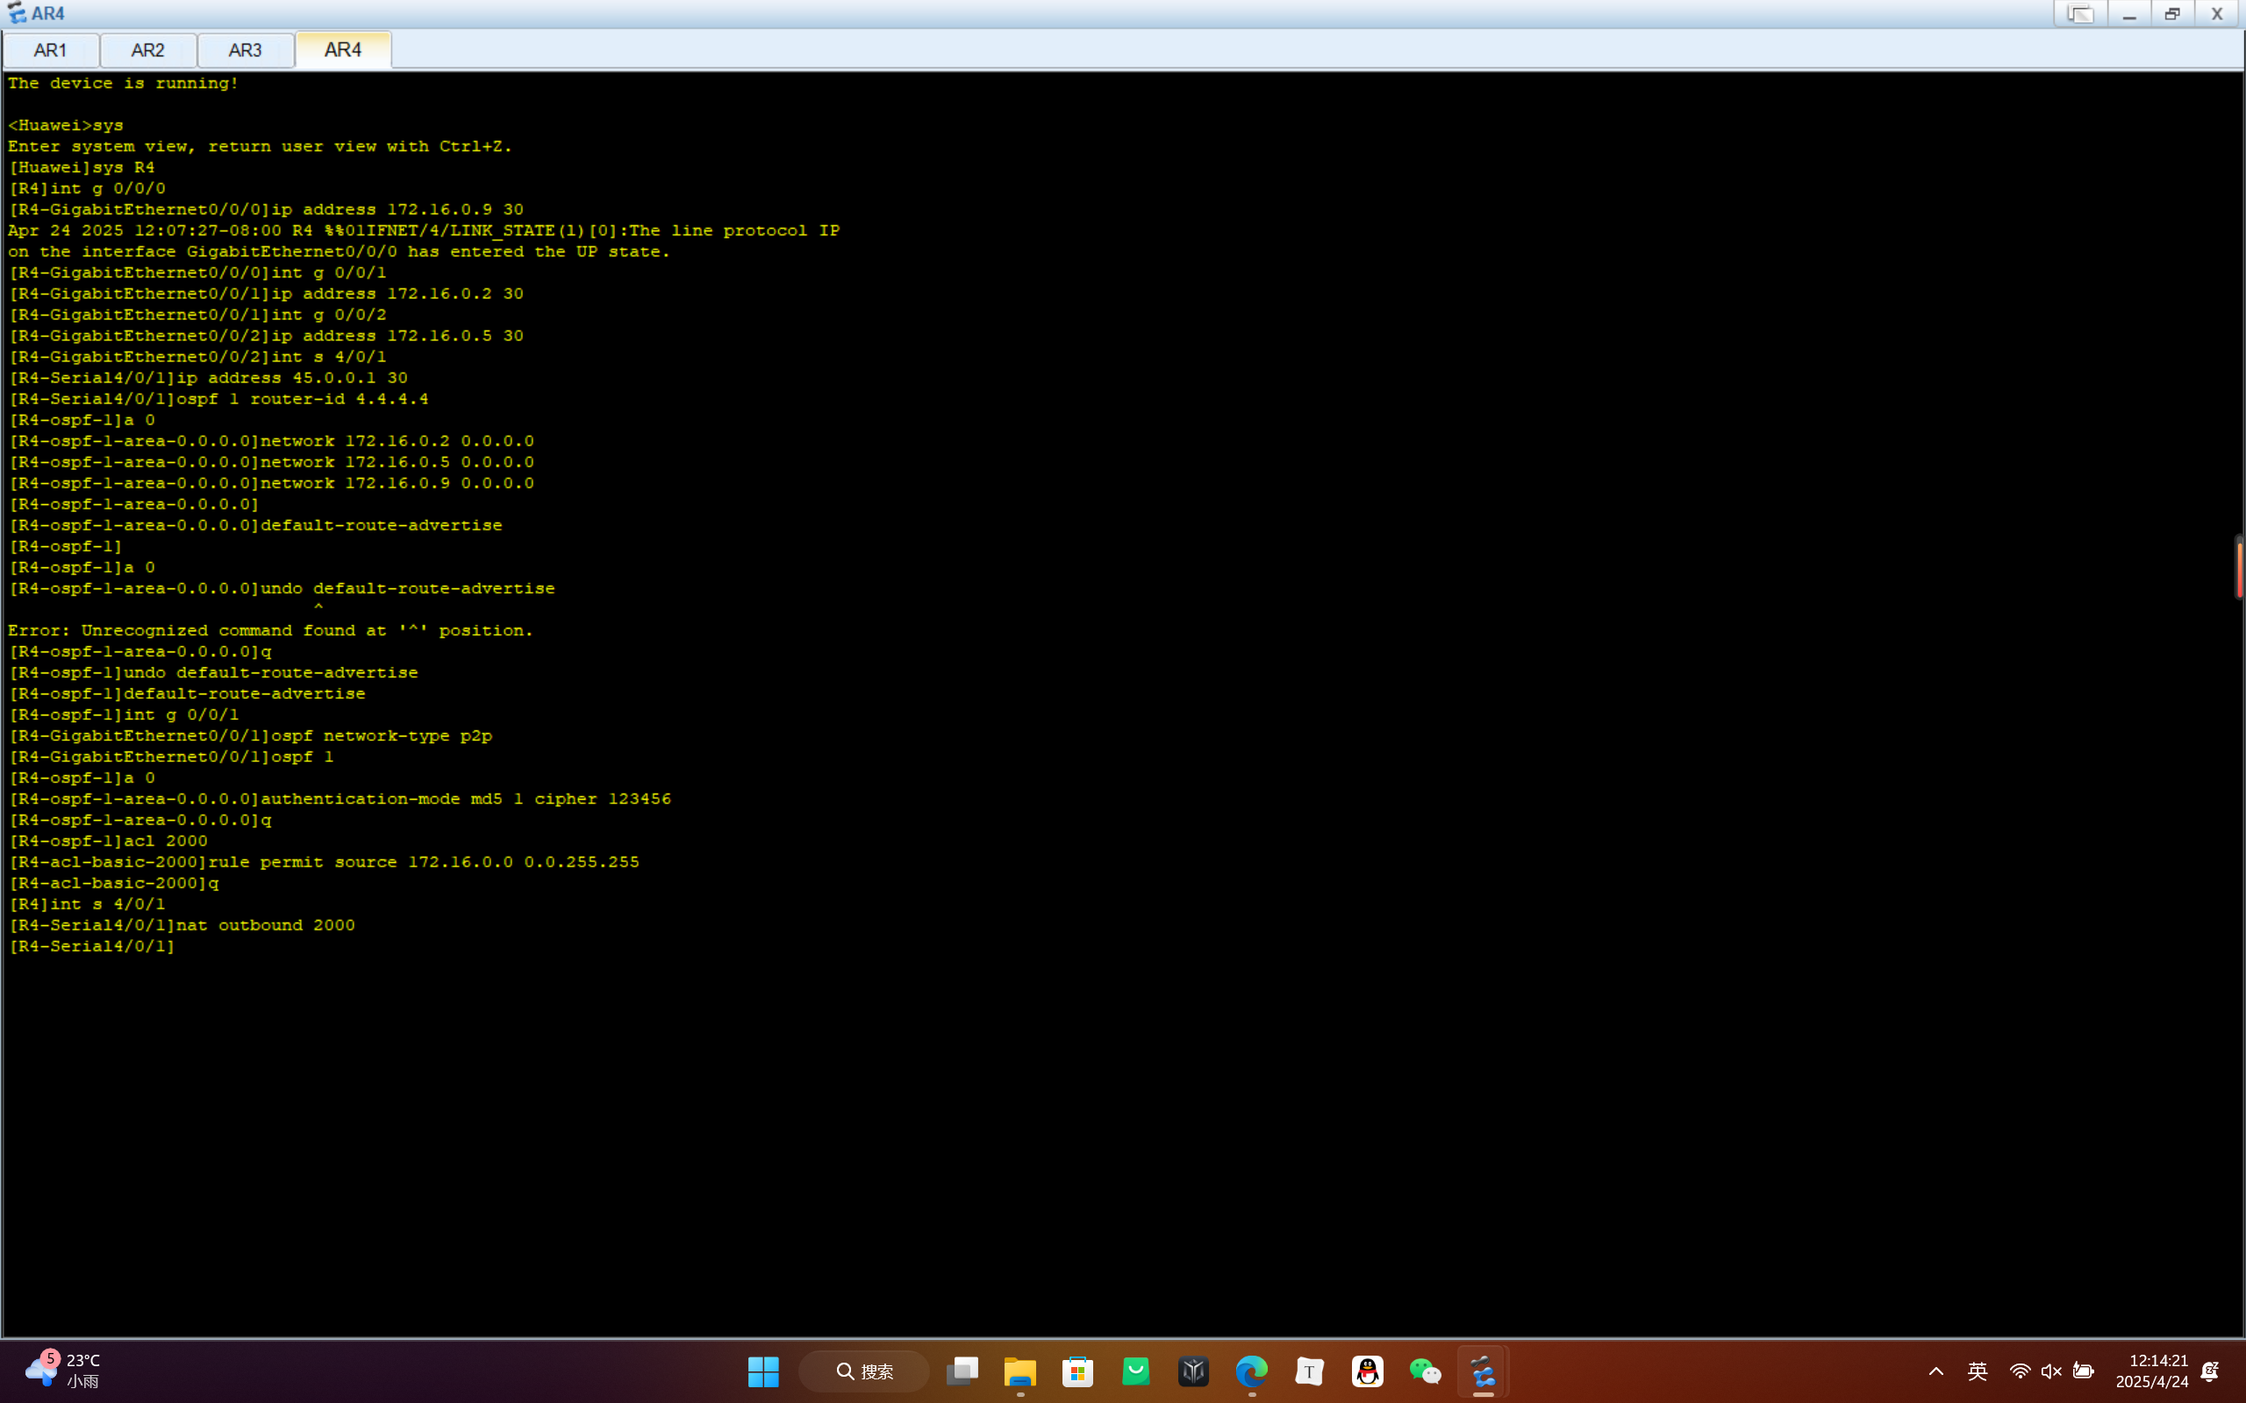Expand the hidden system tray icons
This screenshot has width=2246, height=1403.
1936,1371
